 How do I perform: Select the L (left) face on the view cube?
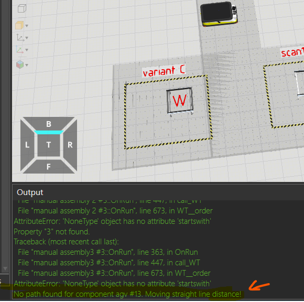[27, 145]
